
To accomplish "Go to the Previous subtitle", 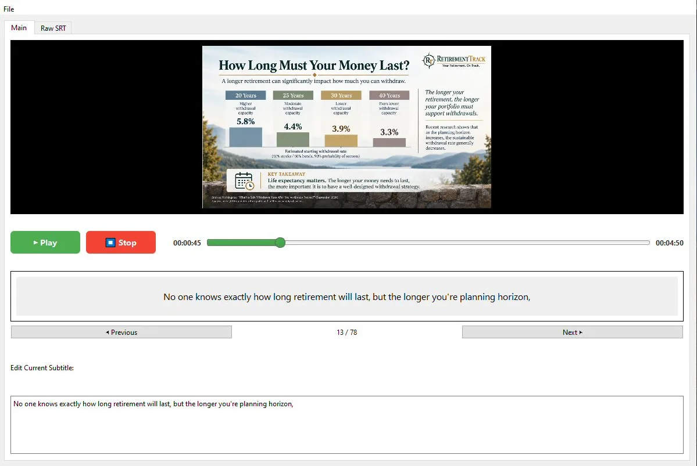I will click(121, 332).
